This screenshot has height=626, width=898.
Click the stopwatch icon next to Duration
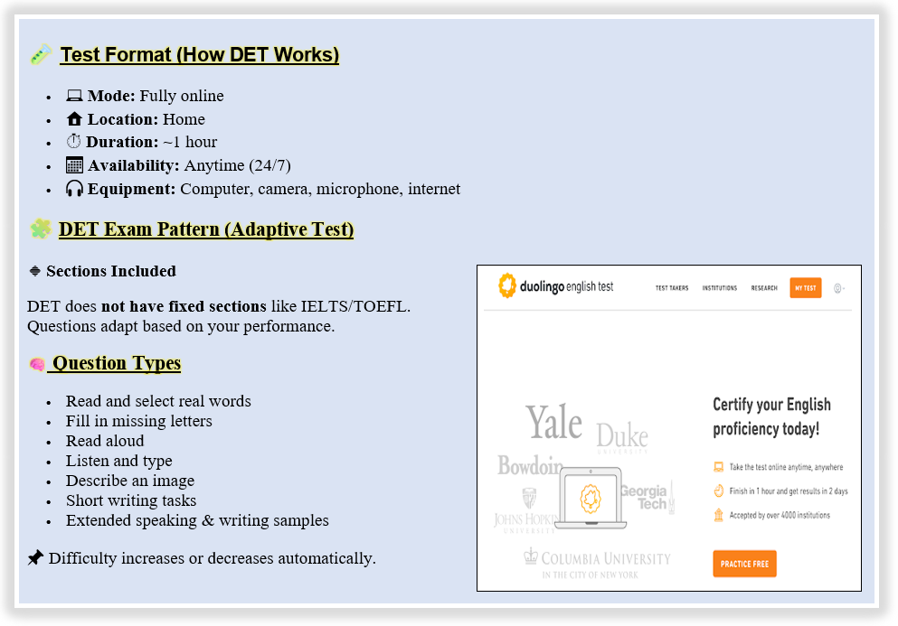(74, 142)
